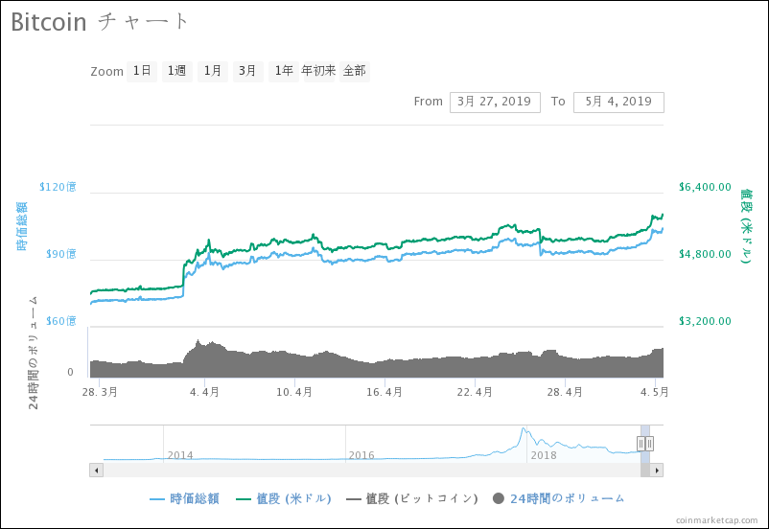
Task: Toggle the 値段 (ビットコイン) legend series
Action: [x=412, y=498]
